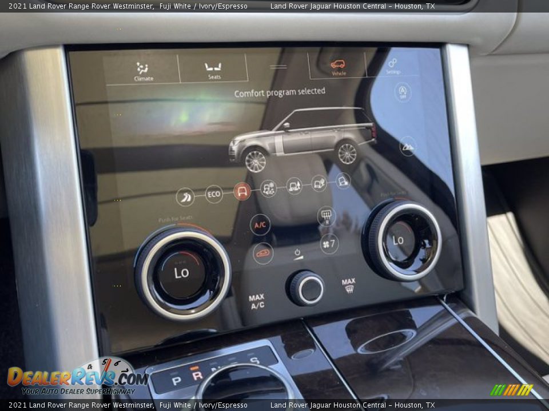The height and width of the screenshot is (411, 549).
Task: Open the Climate tab
Action: point(143,71)
